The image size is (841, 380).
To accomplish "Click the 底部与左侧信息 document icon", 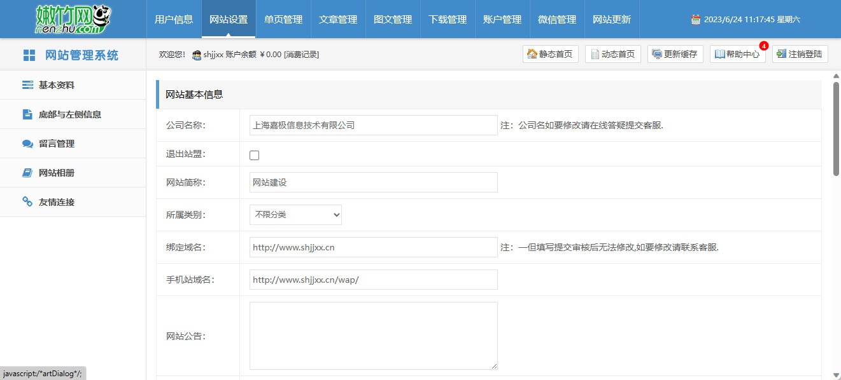I will click(27, 114).
